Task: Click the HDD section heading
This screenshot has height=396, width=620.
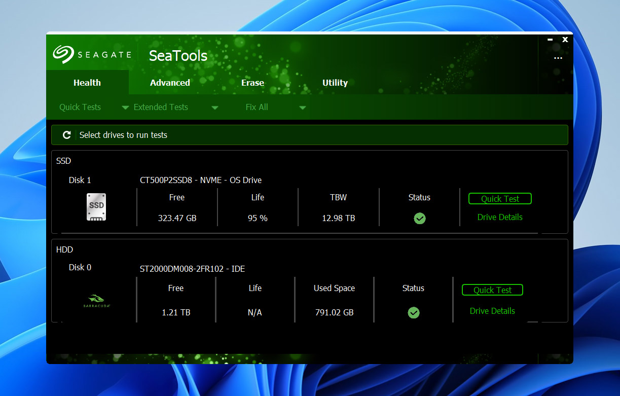Action: (64, 249)
